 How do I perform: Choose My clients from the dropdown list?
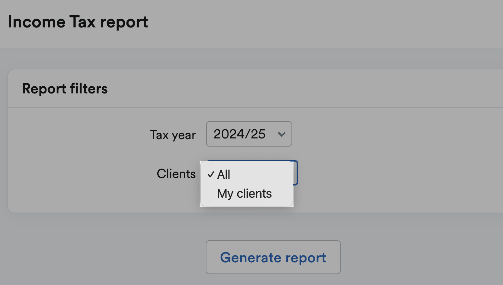pyautogui.click(x=246, y=194)
